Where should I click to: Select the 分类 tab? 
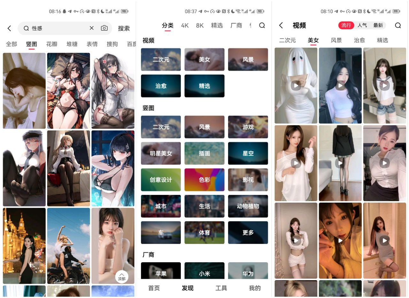pos(168,26)
